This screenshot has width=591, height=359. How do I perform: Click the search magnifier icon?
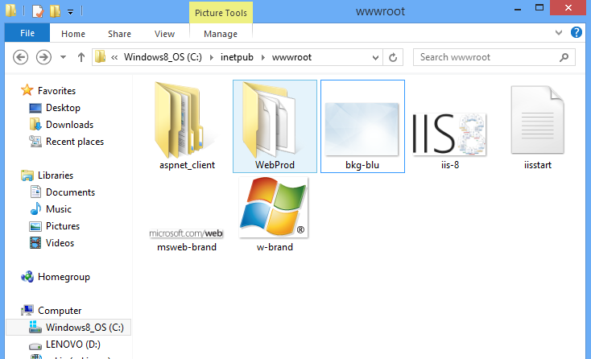coord(566,57)
